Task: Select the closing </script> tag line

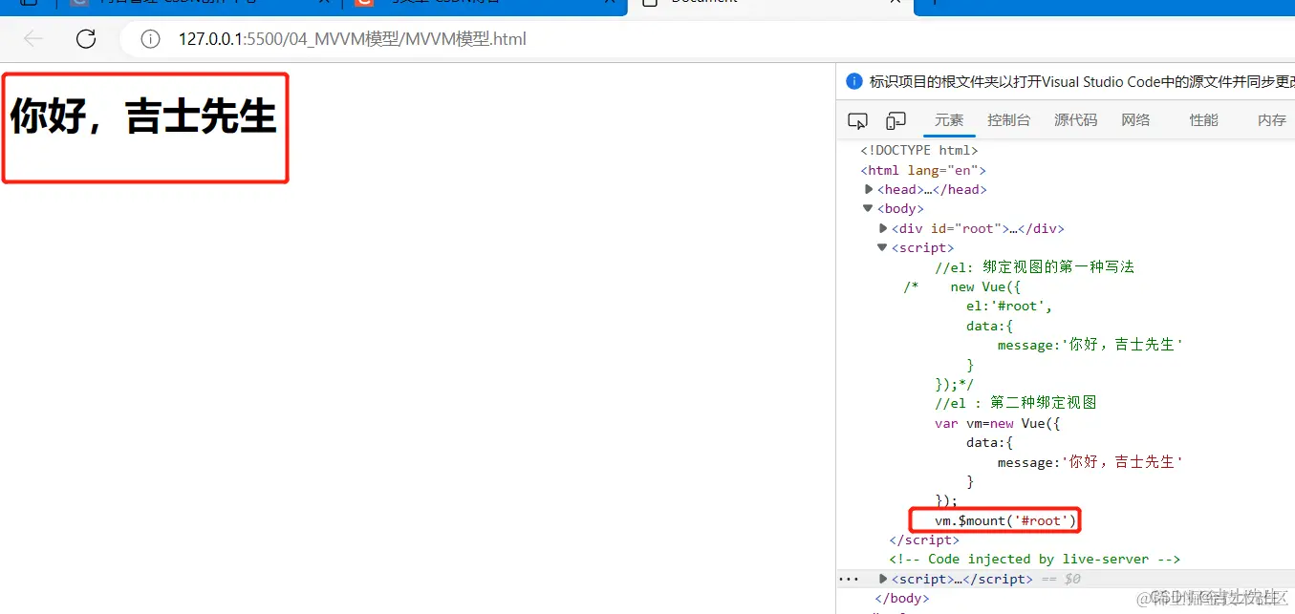Action: pyautogui.click(x=924, y=540)
